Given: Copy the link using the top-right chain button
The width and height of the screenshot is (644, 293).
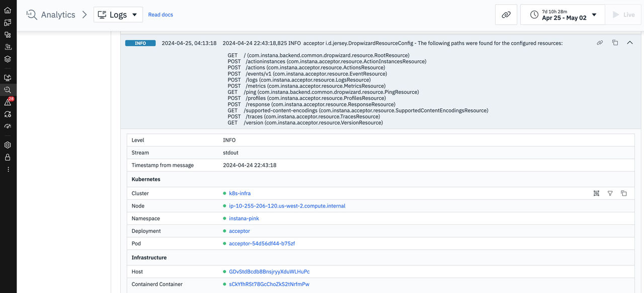Looking at the screenshot, I should (506, 15).
